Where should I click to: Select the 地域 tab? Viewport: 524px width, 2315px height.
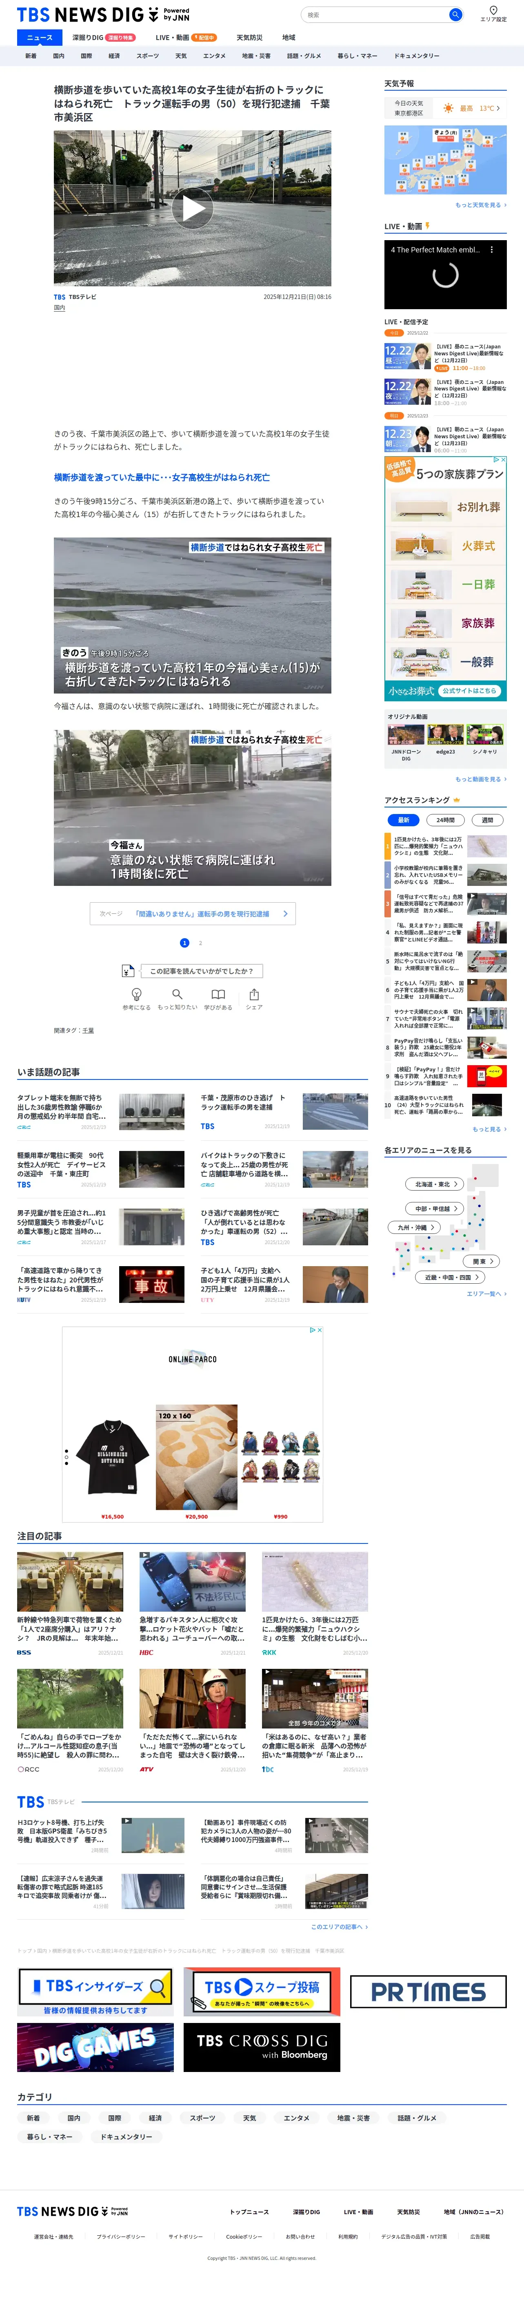(289, 38)
